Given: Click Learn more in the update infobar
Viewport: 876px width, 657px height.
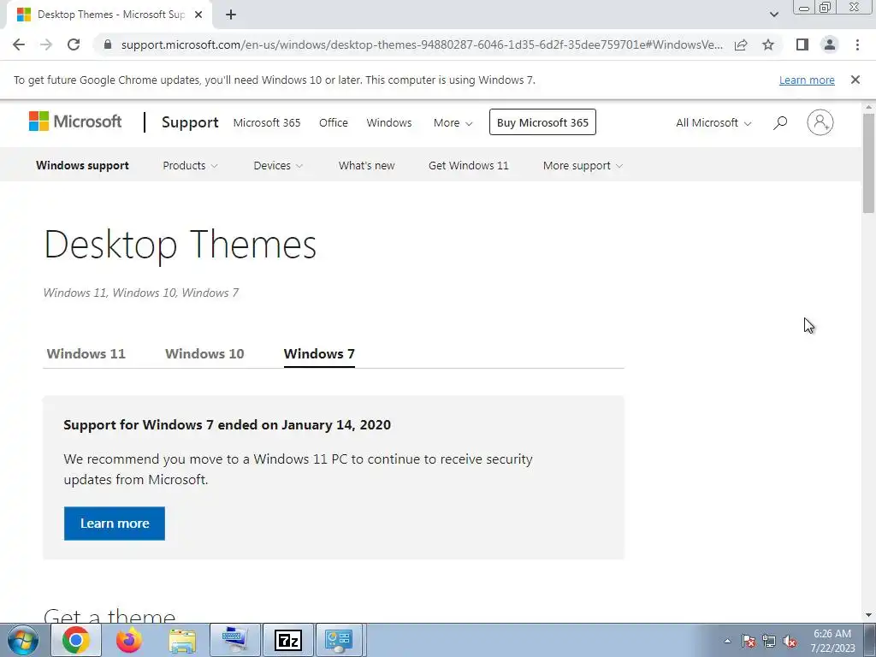Looking at the screenshot, I should click(x=807, y=80).
